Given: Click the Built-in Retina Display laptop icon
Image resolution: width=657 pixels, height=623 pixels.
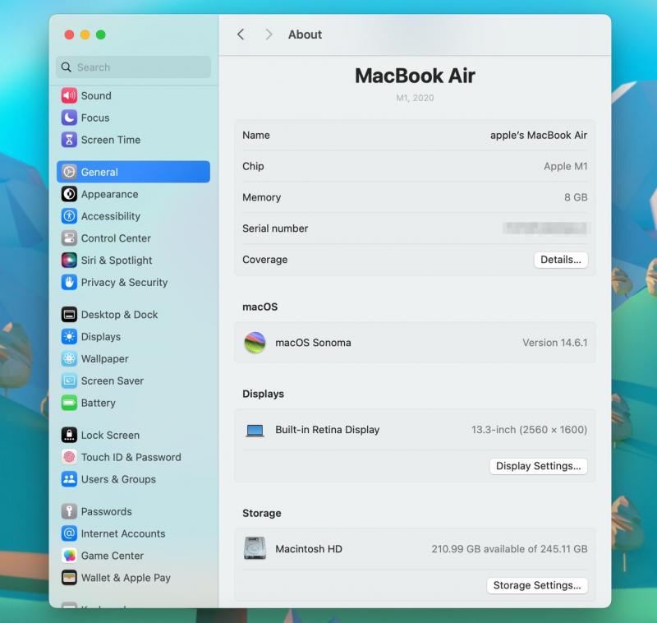Looking at the screenshot, I should click(255, 430).
